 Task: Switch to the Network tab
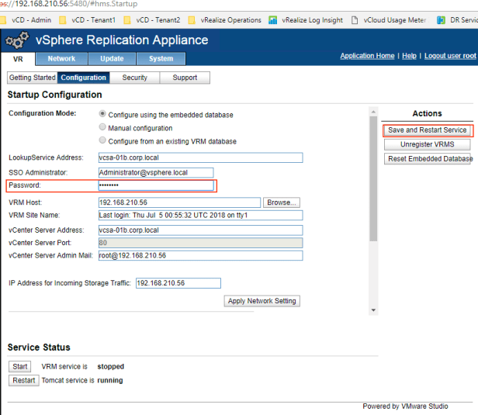[61, 59]
